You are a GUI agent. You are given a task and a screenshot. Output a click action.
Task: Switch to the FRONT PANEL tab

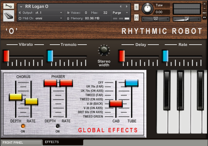22,142
